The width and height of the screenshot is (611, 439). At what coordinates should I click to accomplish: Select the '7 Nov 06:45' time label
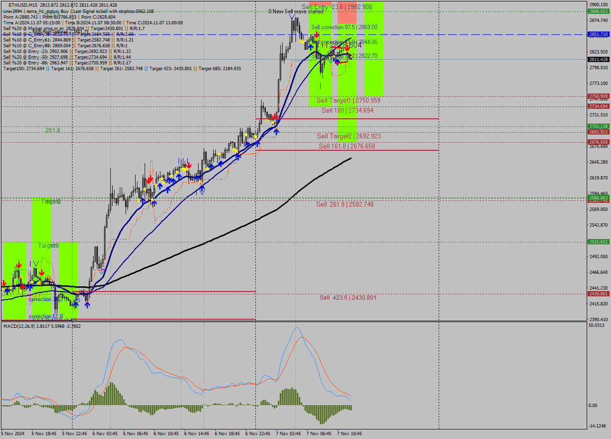point(319,434)
